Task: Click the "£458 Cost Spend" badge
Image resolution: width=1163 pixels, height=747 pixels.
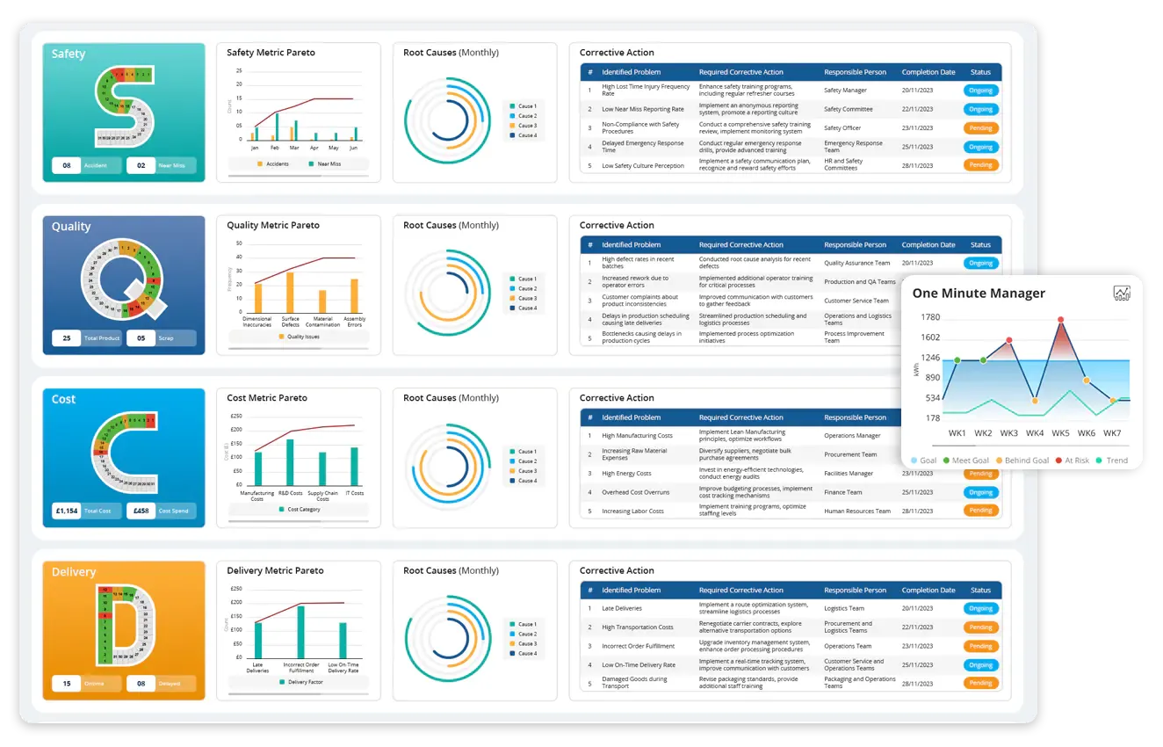Action: [x=163, y=511]
